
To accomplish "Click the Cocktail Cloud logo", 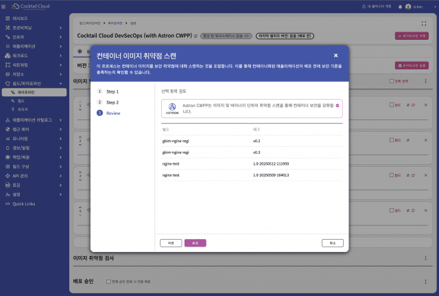I will click(x=31, y=6).
